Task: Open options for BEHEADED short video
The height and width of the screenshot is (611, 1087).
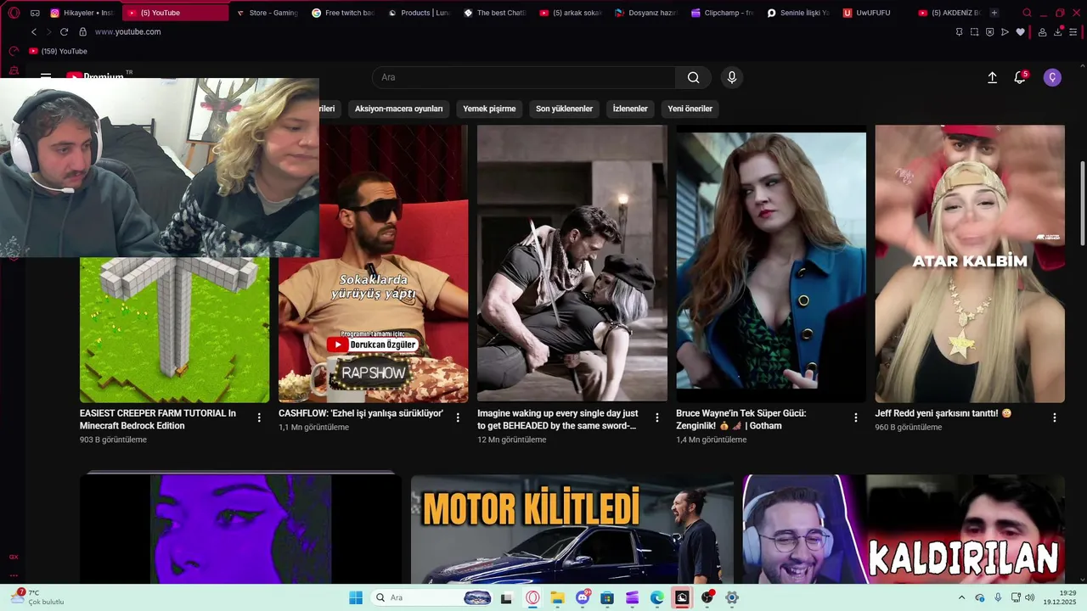Action: (656, 418)
